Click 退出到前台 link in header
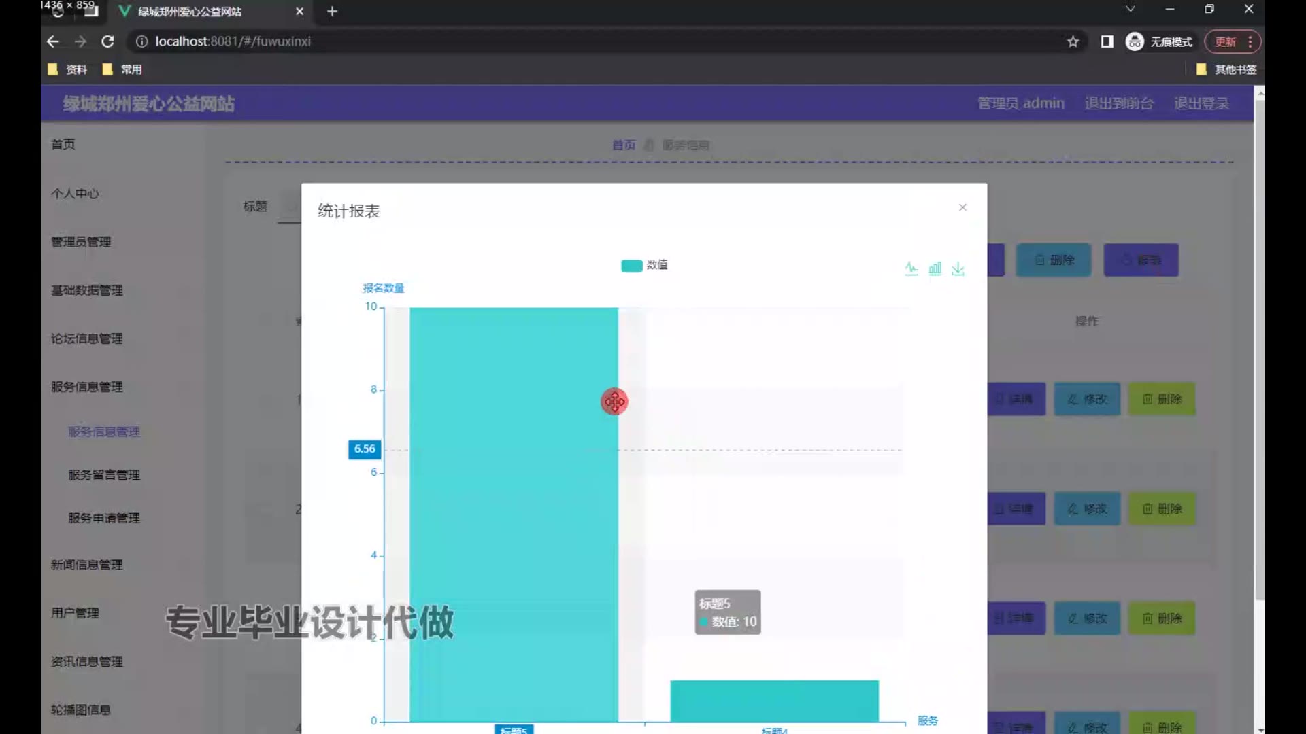The height and width of the screenshot is (734, 1306). pyautogui.click(x=1119, y=103)
